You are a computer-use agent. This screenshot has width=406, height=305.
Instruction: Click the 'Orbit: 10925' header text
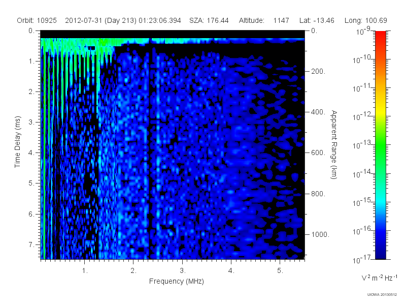tap(37, 20)
